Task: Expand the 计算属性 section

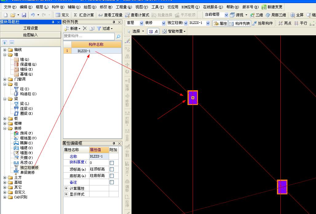Action: point(66,189)
